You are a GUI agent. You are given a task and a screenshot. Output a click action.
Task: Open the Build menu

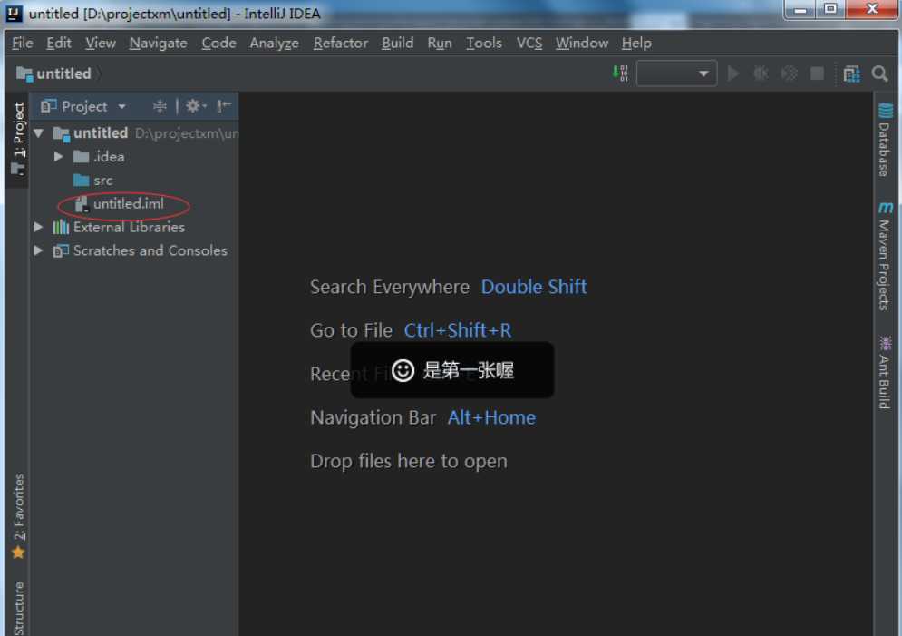pos(397,44)
